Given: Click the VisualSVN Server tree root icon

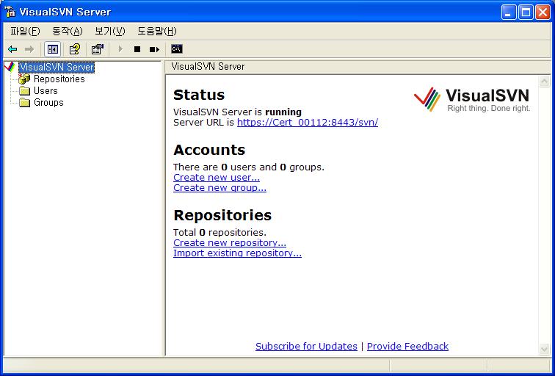Looking at the screenshot, I should tap(10, 67).
